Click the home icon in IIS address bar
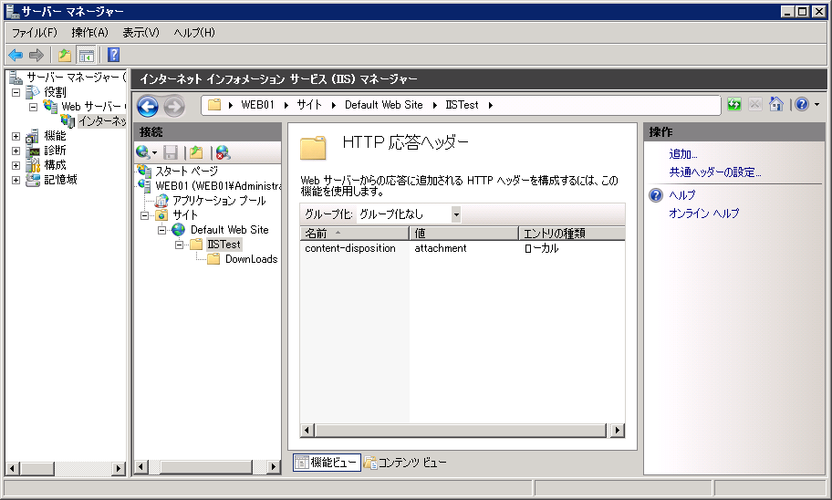Screen dimensions: 832x500 775,104
